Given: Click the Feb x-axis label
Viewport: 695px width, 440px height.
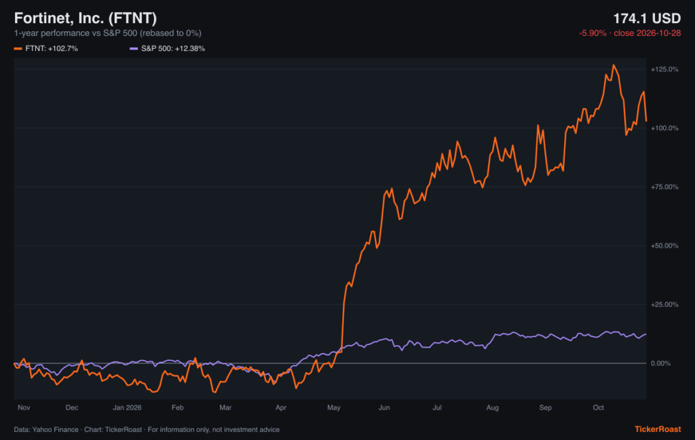Looking at the screenshot, I should [178, 407].
